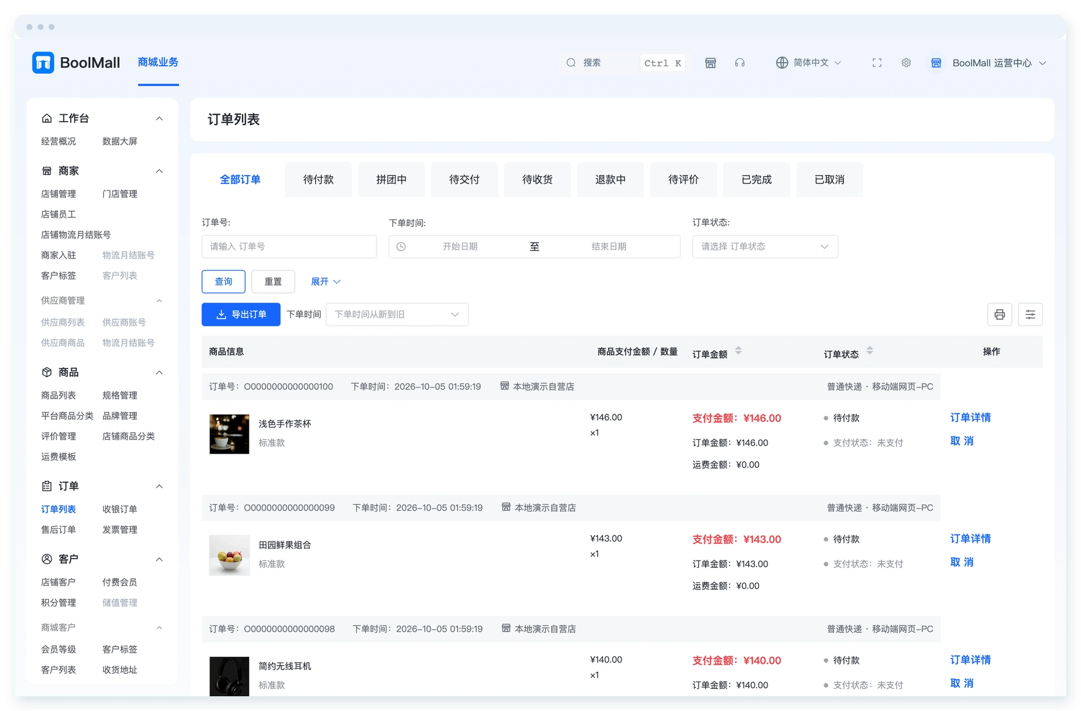Open the store icon in top bar
This screenshot has width=1081, height=711.
(x=711, y=63)
